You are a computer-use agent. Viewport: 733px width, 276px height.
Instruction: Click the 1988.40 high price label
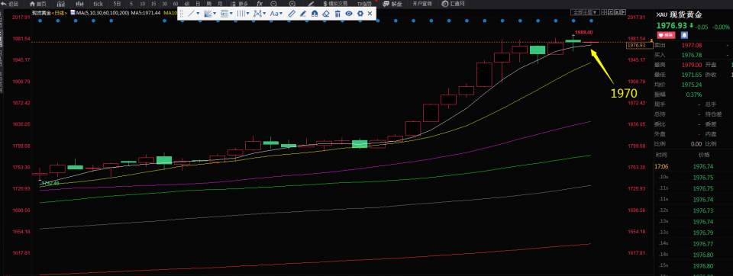coord(584,32)
